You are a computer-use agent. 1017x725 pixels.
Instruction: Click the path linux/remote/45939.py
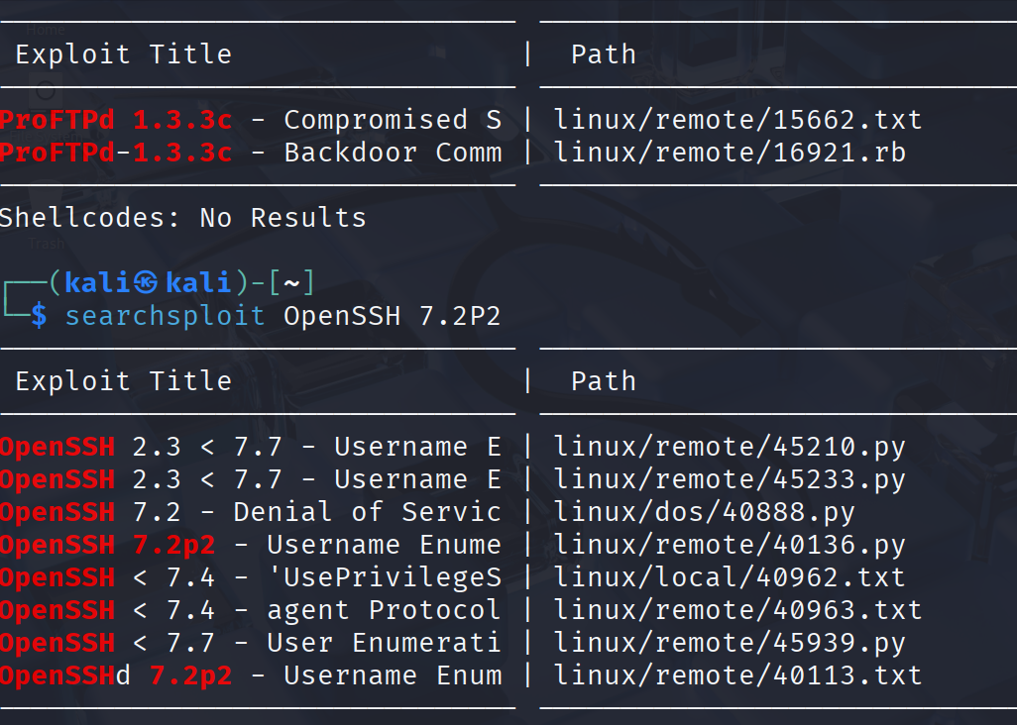pyautogui.click(x=730, y=643)
